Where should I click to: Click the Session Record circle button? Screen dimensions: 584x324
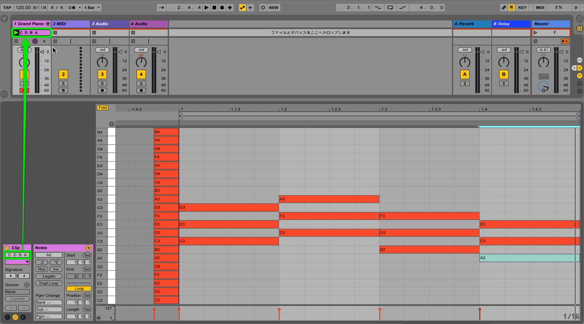263,7
